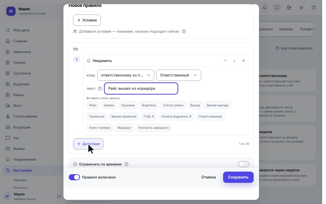
Task: Move the Уведомить action up
Action: 225,61
